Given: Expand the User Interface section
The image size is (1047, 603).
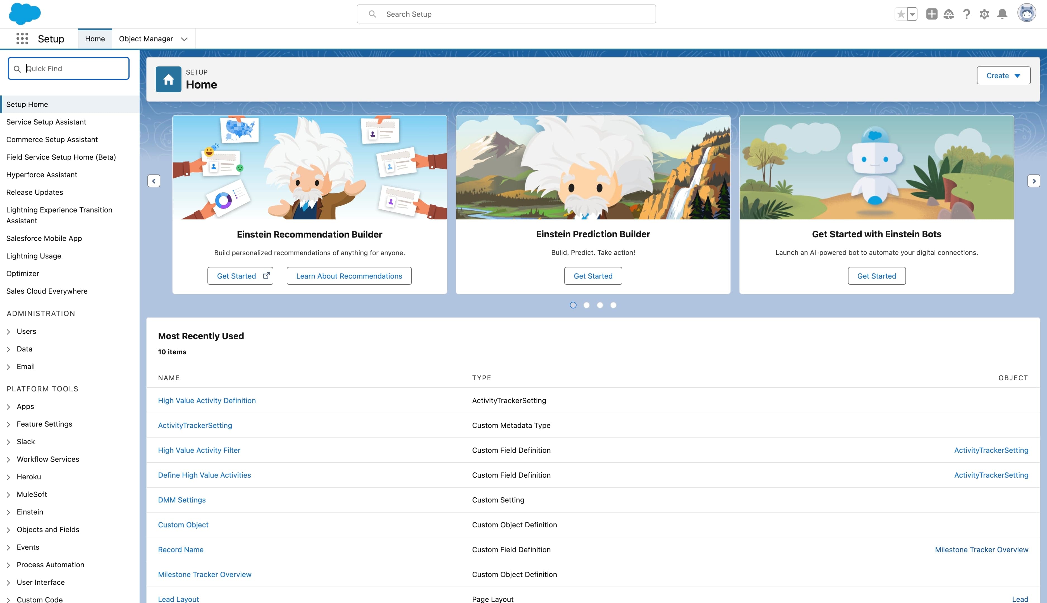Looking at the screenshot, I should [8, 583].
